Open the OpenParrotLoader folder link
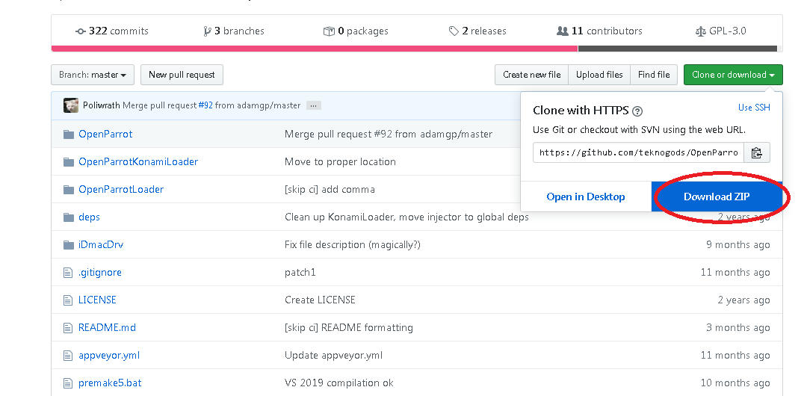807x396 pixels. click(121, 190)
